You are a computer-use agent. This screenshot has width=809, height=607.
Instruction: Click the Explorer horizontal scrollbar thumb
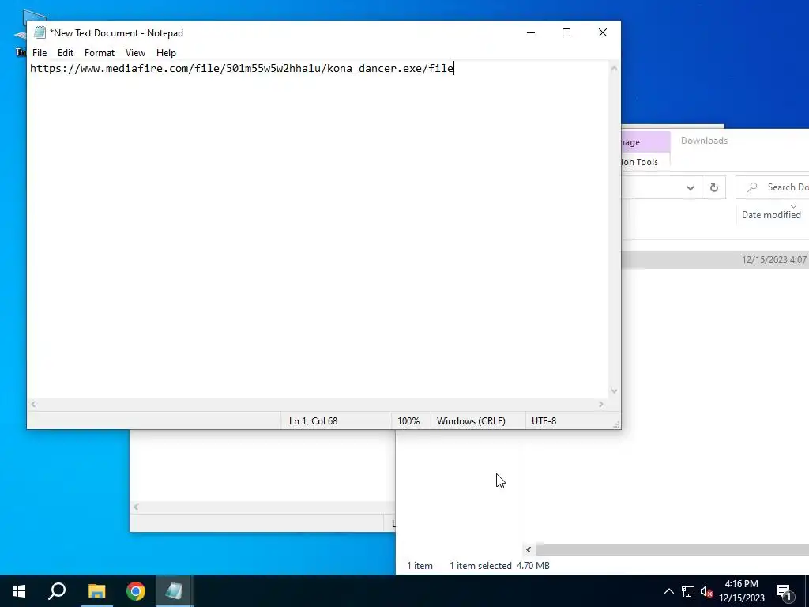(x=672, y=550)
